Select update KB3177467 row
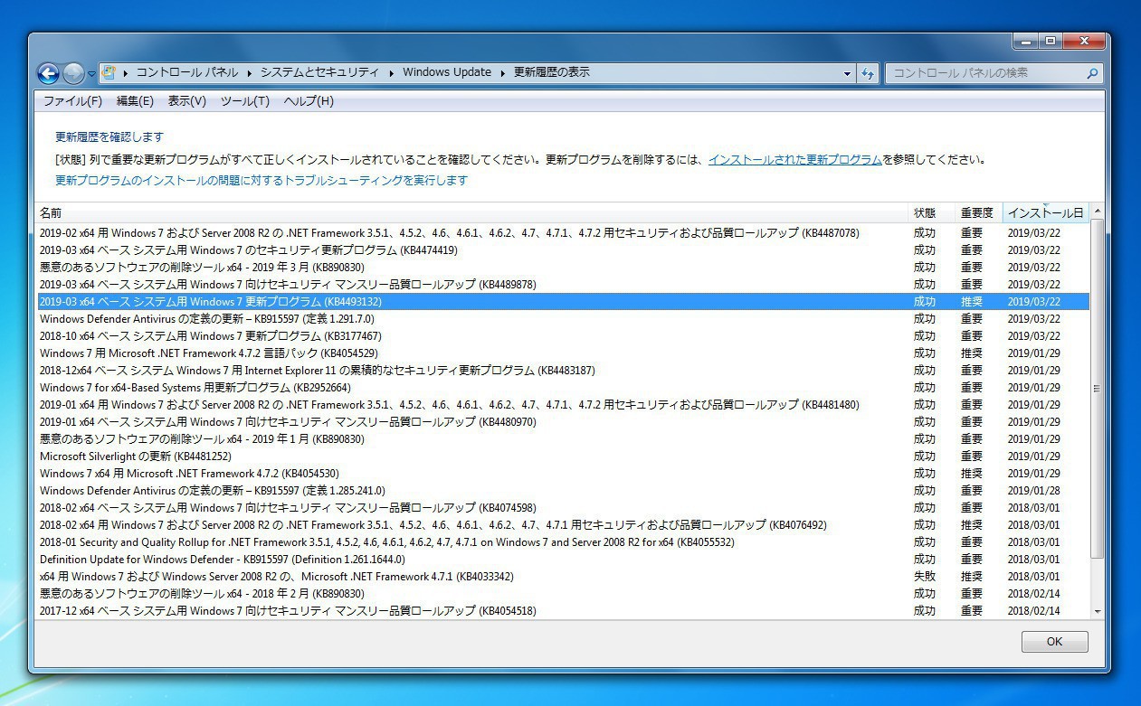This screenshot has height=706, width=1141. pos(563,336)
